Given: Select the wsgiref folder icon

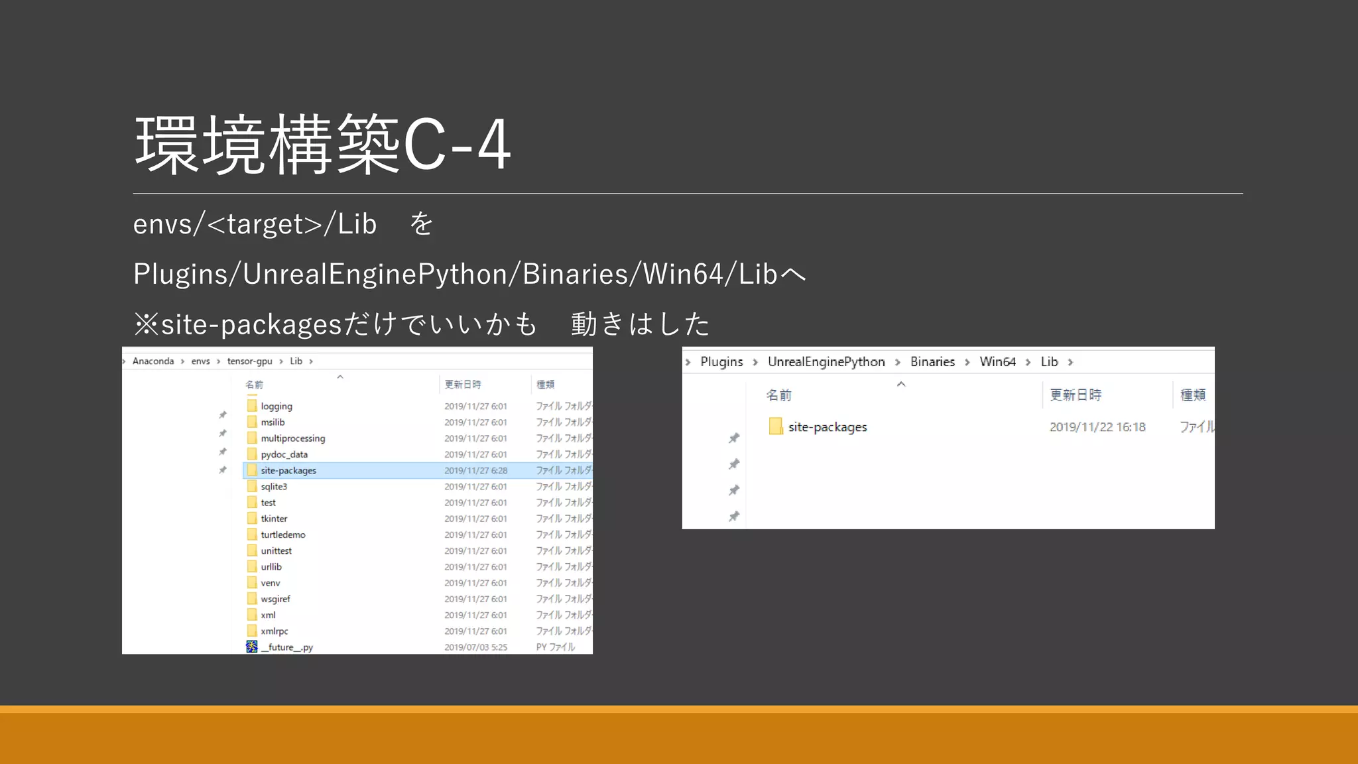Looking at the screenshot, I should click(x=252, y=599).
